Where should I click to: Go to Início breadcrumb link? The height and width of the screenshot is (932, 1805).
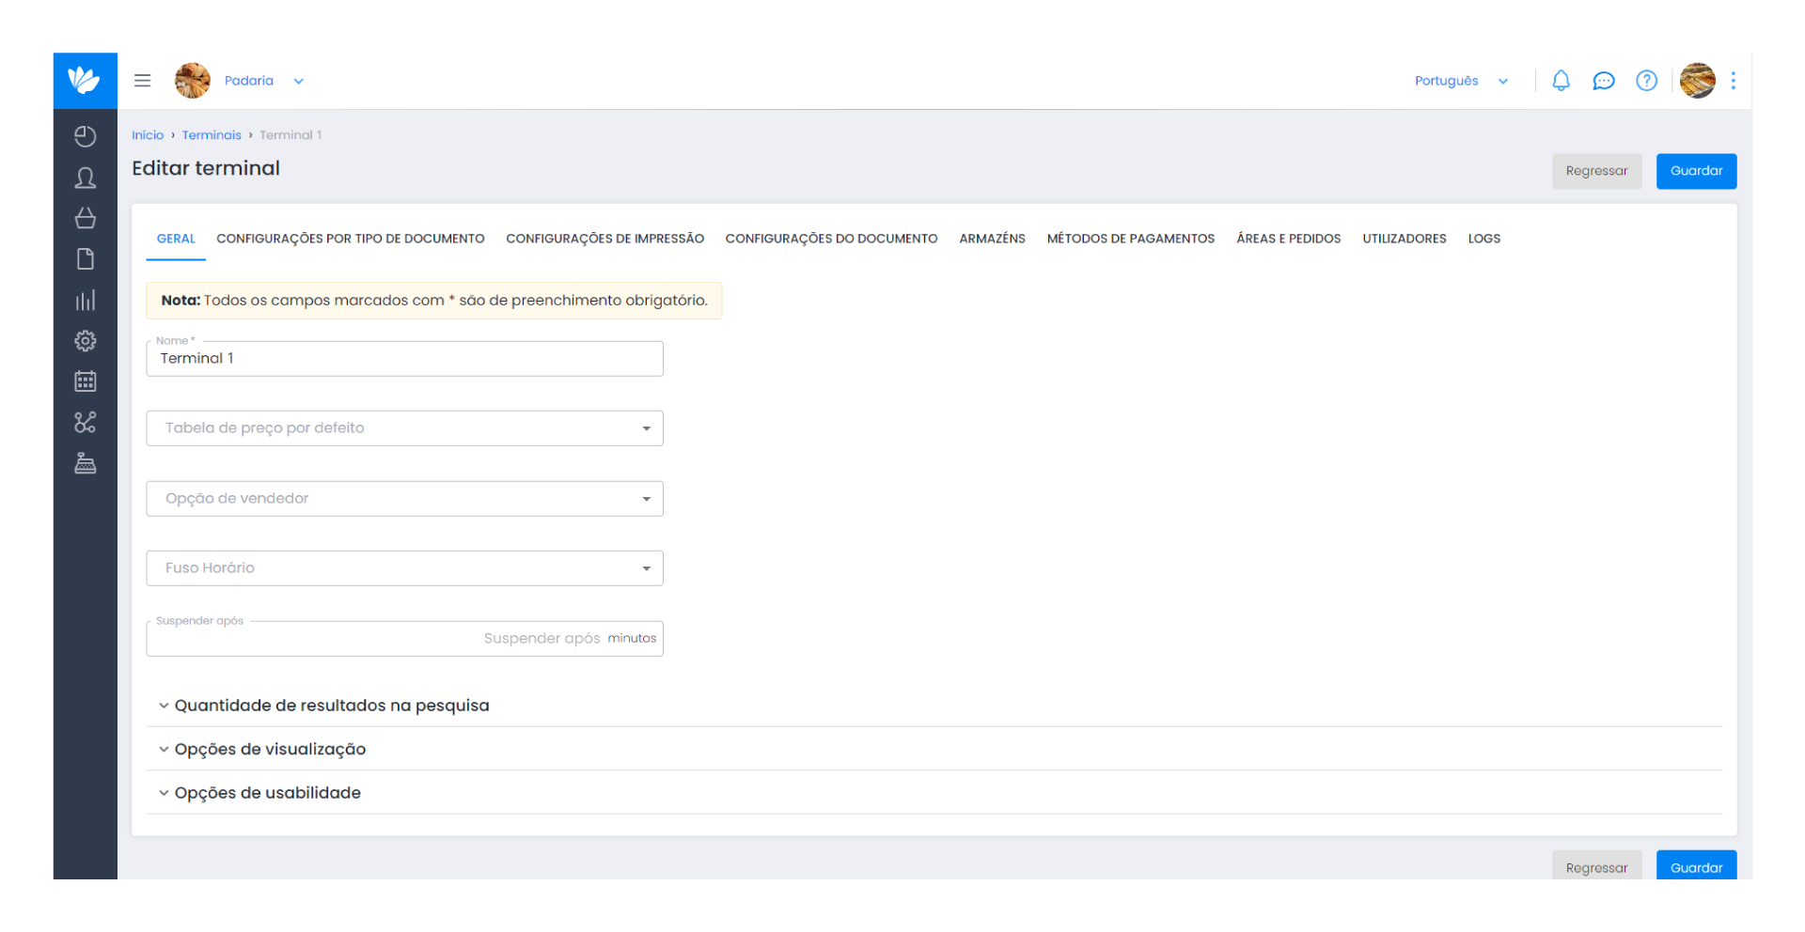click(x=148, y=135)
